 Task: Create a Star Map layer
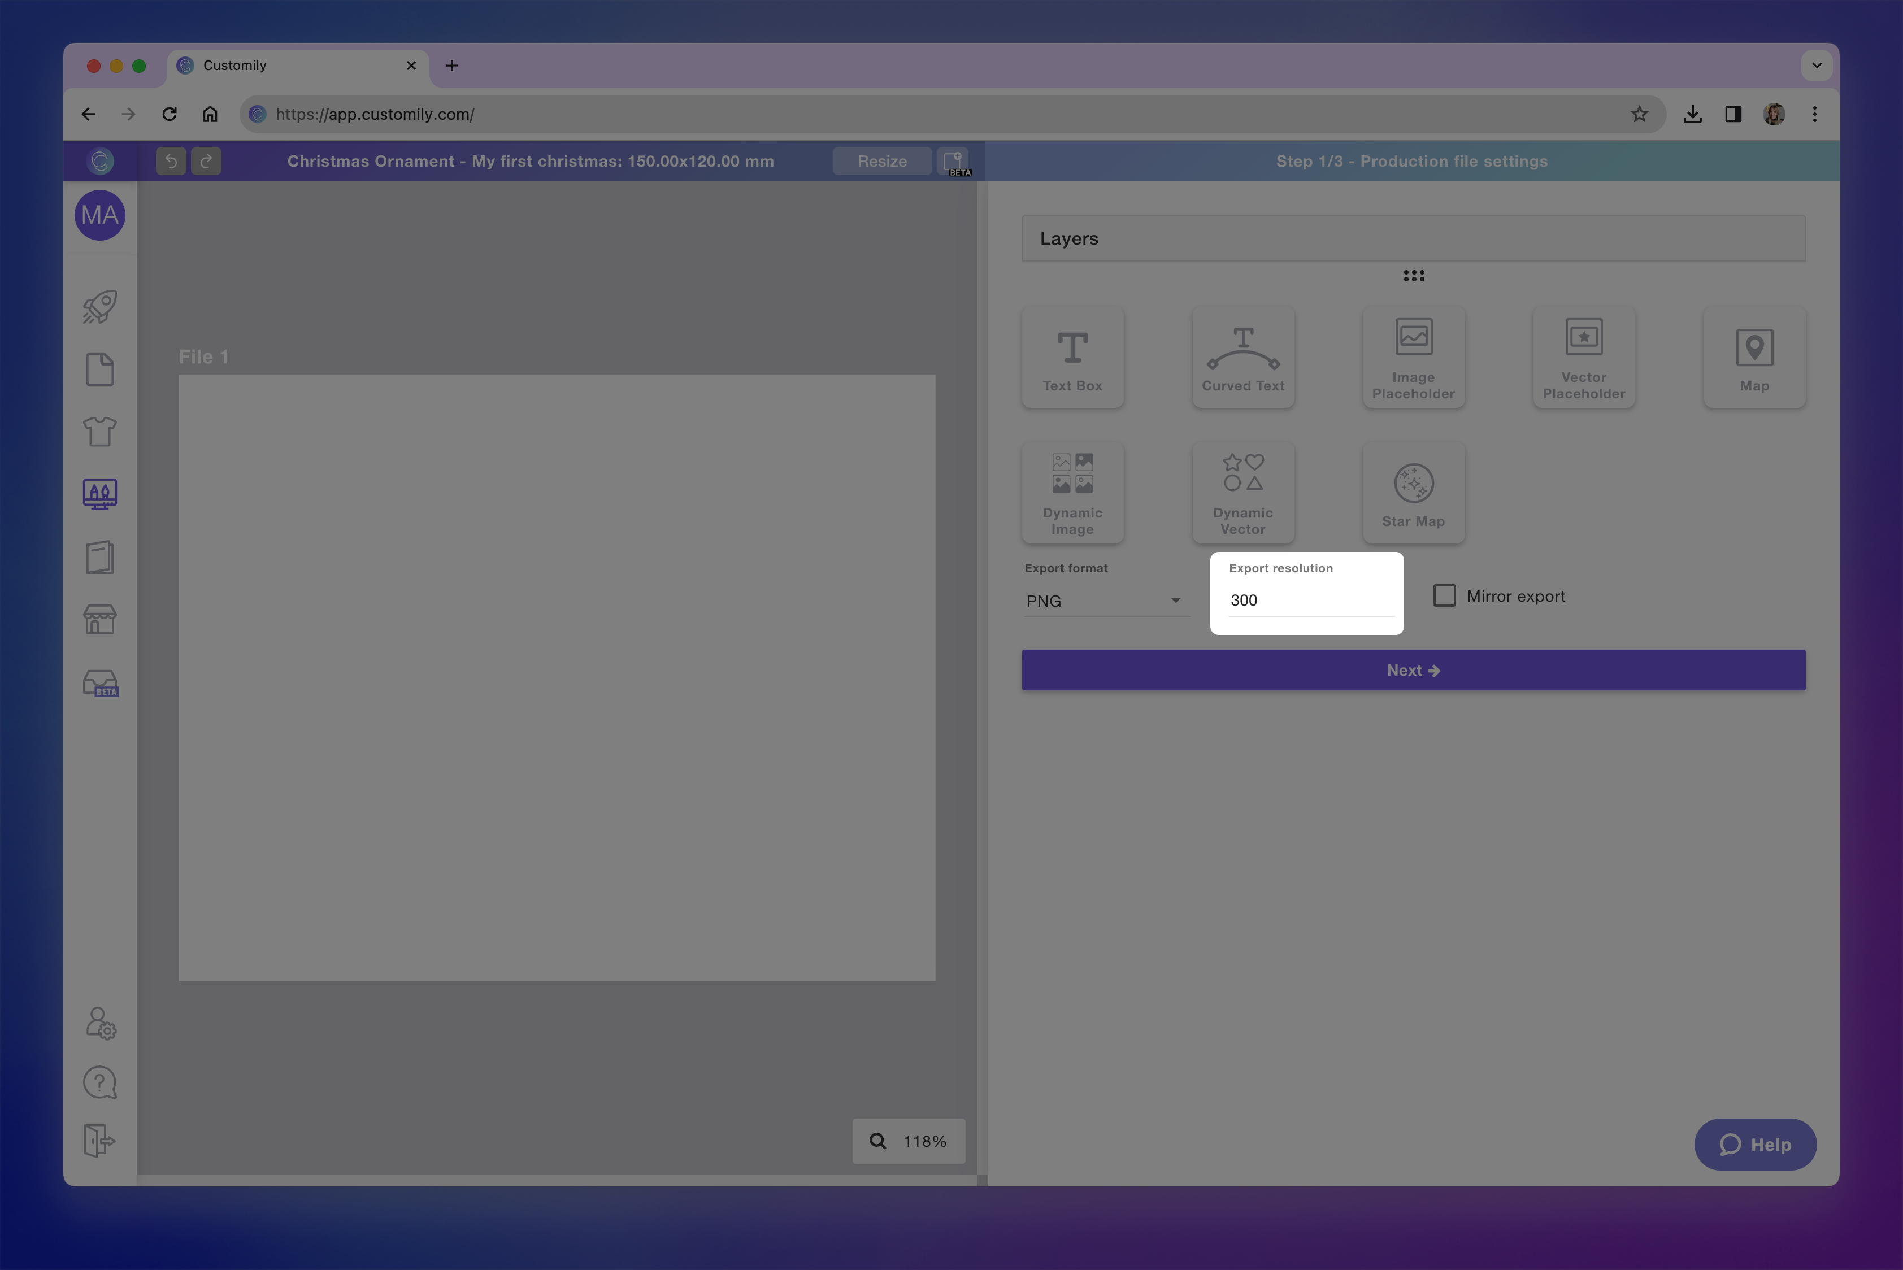click(x=1413, y=492)
